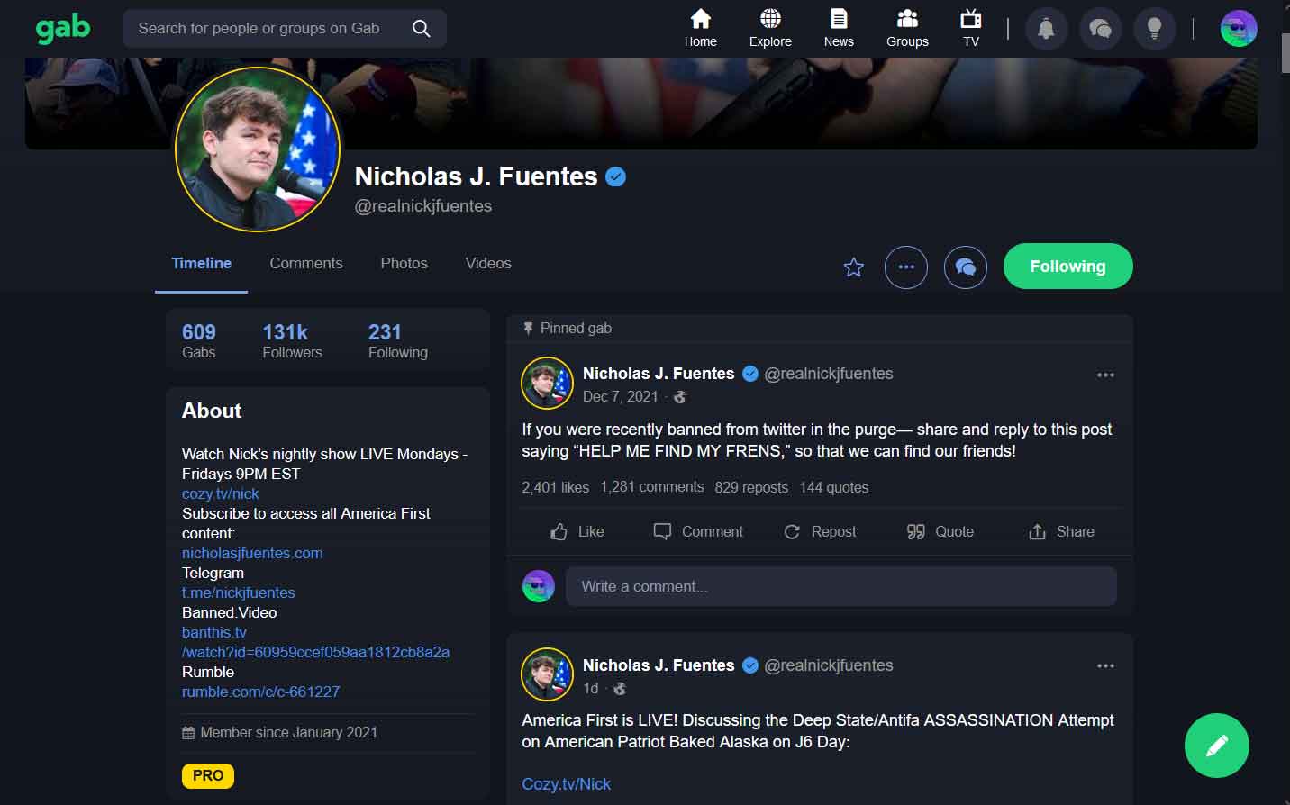Open your account avatar menu
Screen dimensions: 1290x805
point(1239,29)
